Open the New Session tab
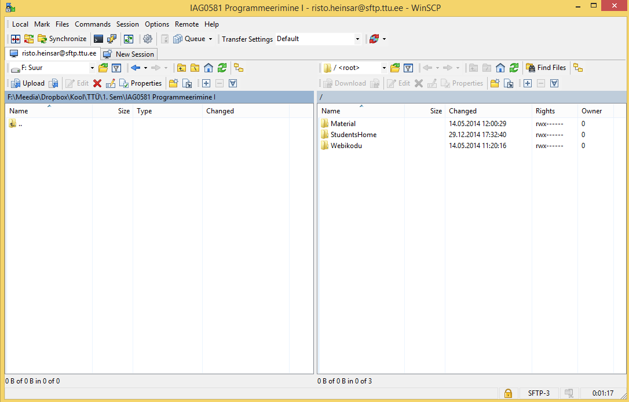The image size is (629, 402). (x=129, y=54)
